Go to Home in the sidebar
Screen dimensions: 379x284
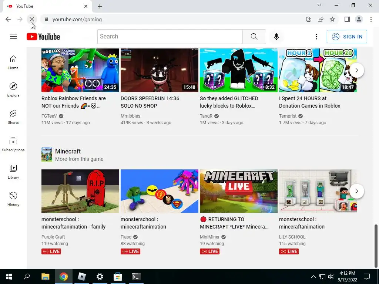point(13,62)
